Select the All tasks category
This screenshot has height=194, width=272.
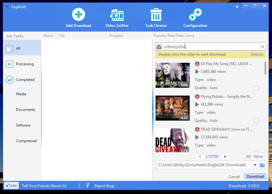23,48
